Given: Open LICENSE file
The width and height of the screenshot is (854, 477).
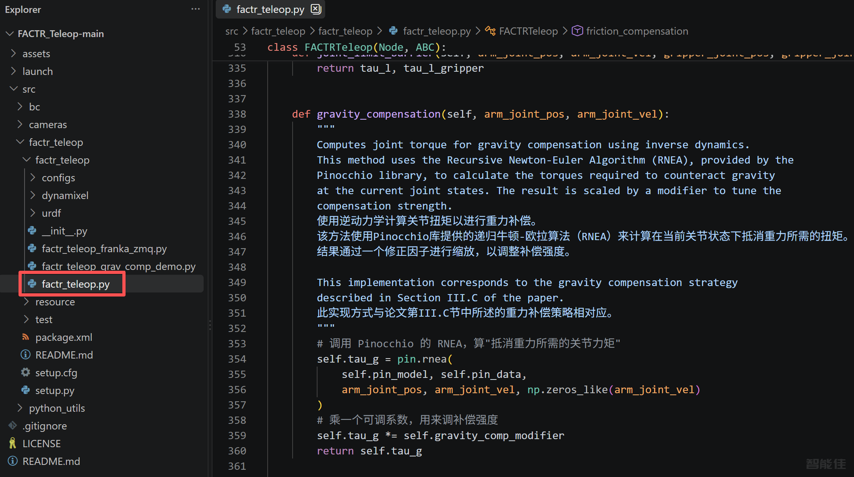Looking at the screenshot, I should (x=41, y=444).
